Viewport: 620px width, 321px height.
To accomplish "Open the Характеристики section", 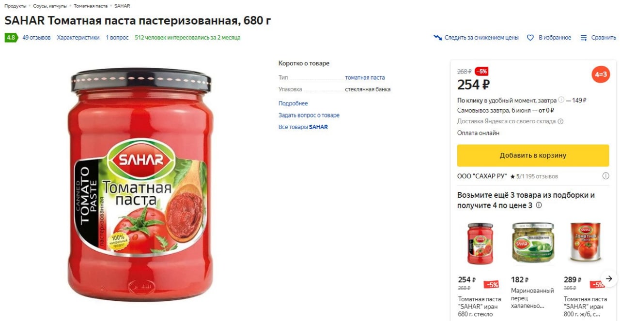I will (78, 38).
